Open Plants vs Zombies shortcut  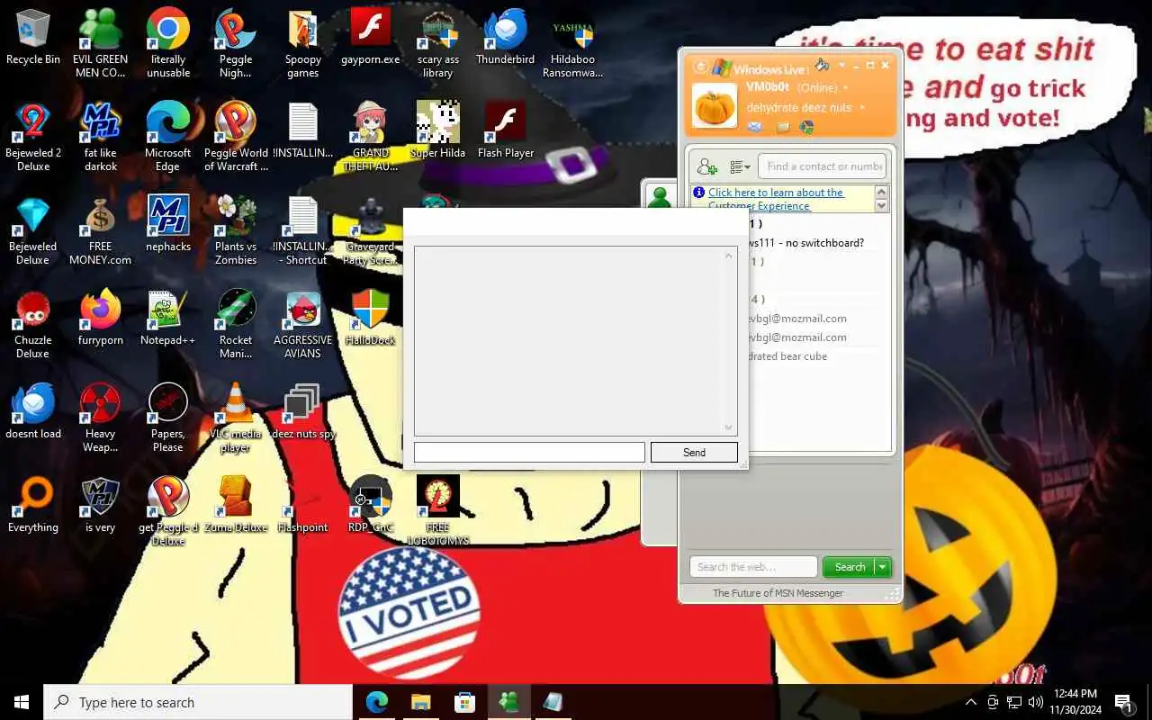(x=236, y=230)
